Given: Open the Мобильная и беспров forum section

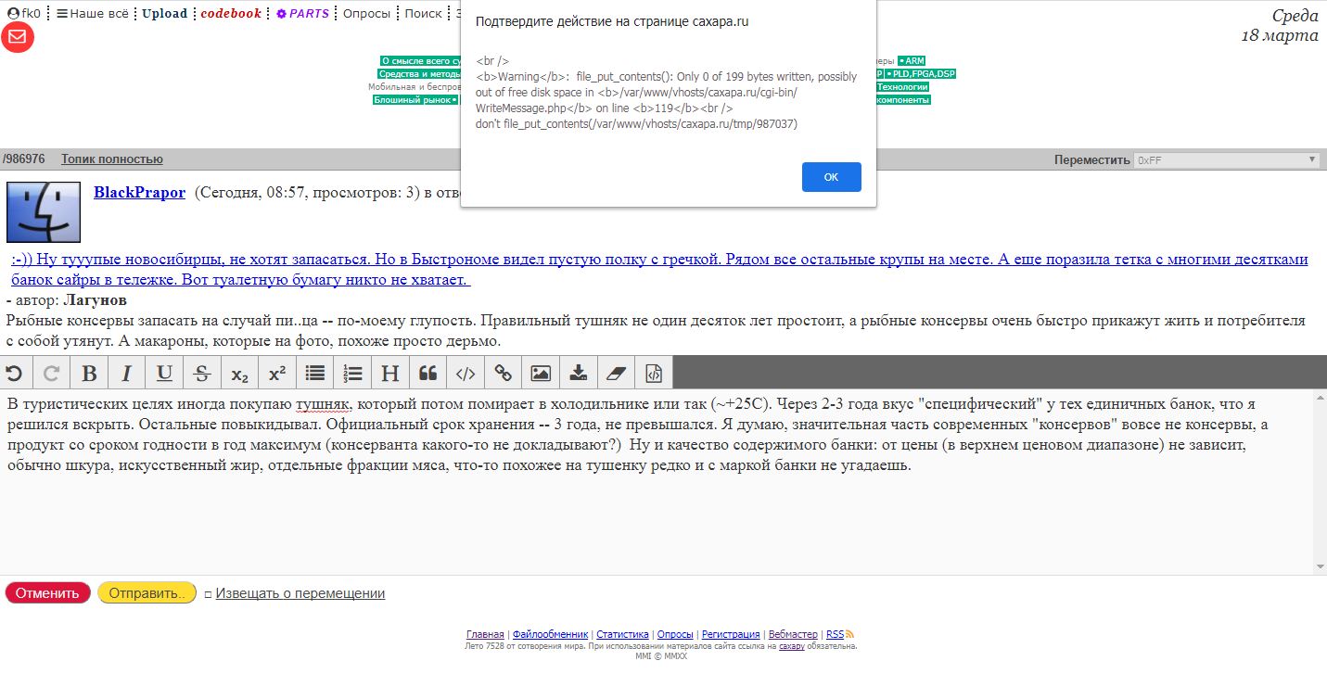Looking at the screenshot, I should (x=415, y=87).
